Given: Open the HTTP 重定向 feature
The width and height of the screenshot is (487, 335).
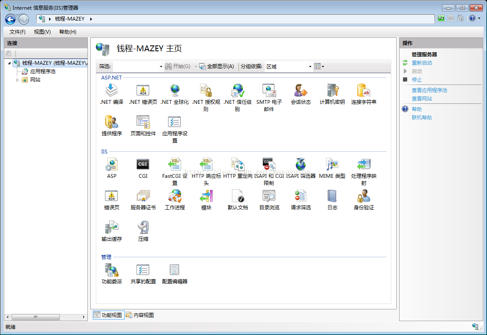Looking at the screenshot, I should click(x=237, y=168).
